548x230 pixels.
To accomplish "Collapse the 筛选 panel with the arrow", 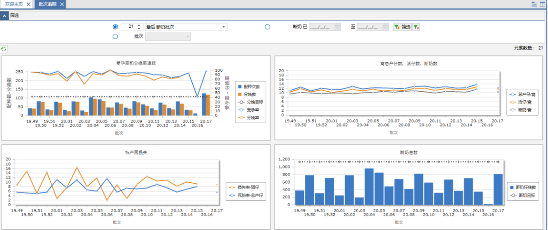I will click(4, 16).
